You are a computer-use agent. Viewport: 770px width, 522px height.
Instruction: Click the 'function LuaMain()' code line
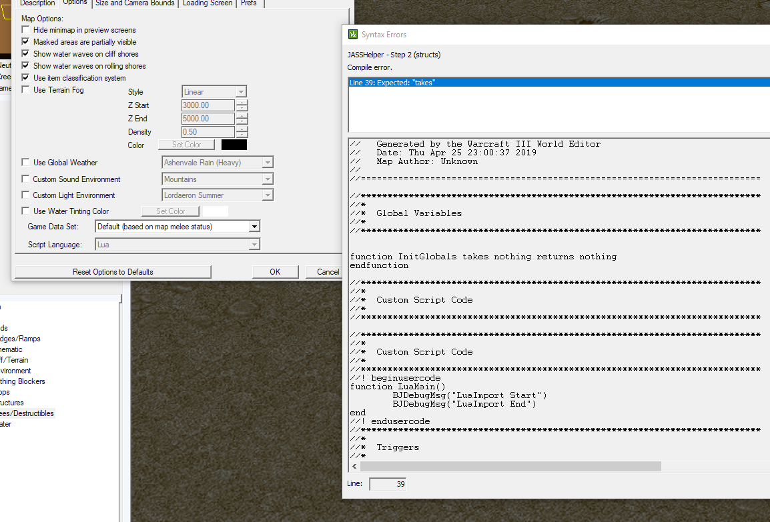(x=398, y=387)
